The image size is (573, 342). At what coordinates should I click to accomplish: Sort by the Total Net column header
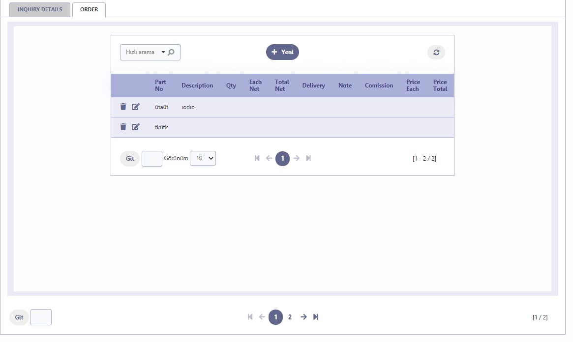[282, 85]
